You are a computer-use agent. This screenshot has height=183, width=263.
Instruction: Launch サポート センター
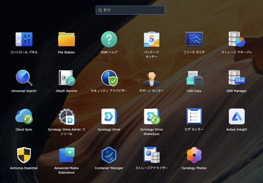pyautogui.click(x=151, y=78)
